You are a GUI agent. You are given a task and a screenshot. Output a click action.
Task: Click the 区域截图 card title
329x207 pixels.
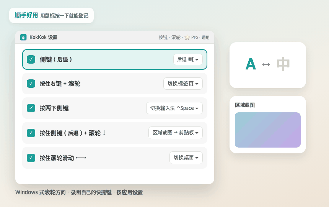[x=245, y=105]
